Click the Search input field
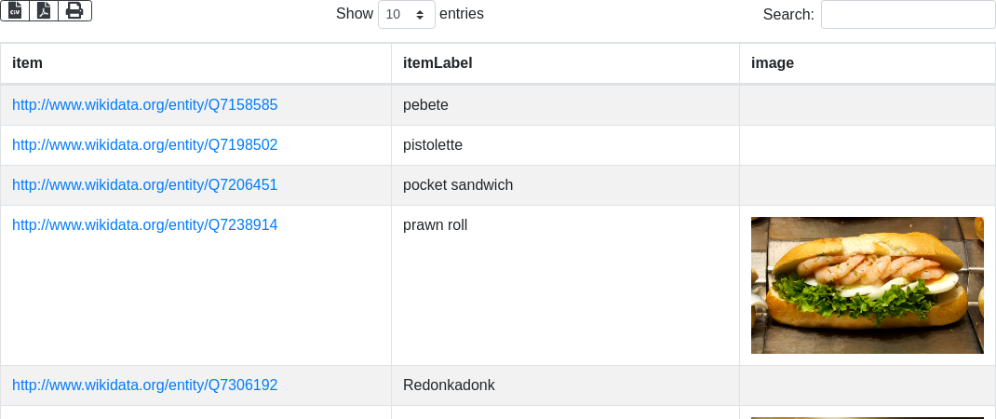The image size is (996, 419). (908, 15)
